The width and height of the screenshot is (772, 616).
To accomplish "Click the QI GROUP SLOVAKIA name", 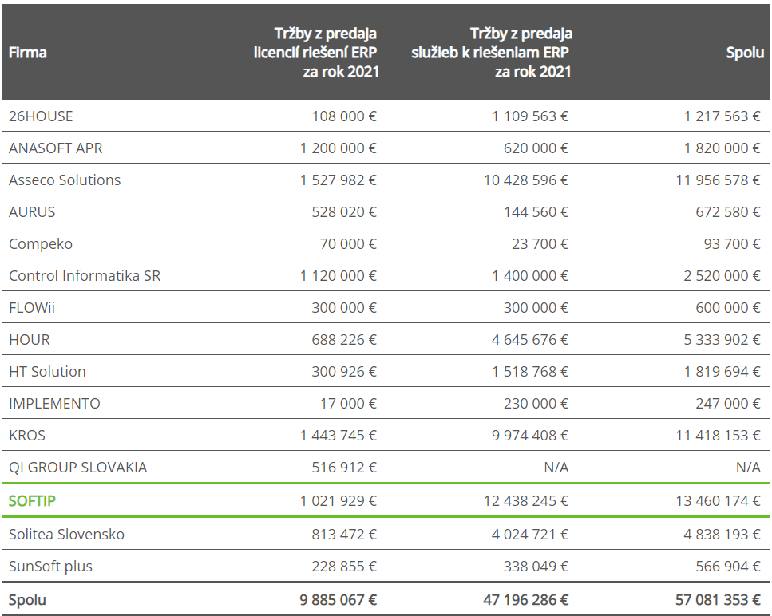I will pos(77,468).
